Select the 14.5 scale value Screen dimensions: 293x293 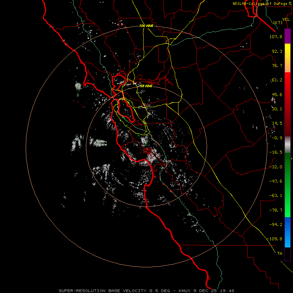click(277, 123)
